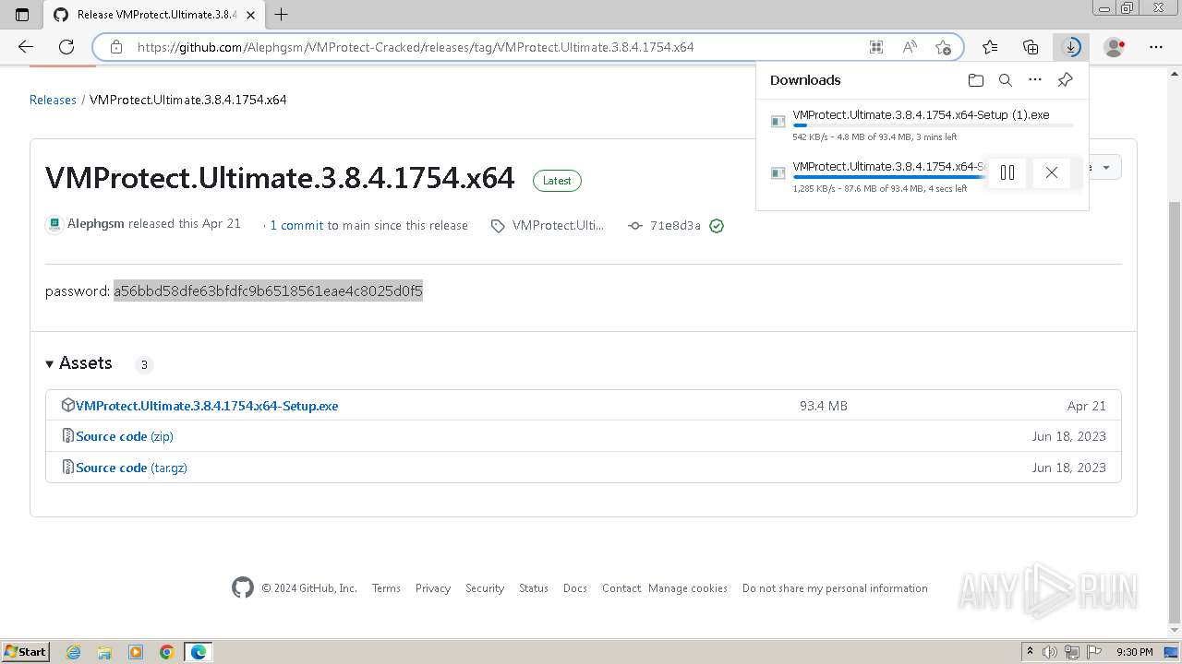Open the Collections toolbar icon
The height and width of the screenshot is (664, 1182).
(1031, 47)
